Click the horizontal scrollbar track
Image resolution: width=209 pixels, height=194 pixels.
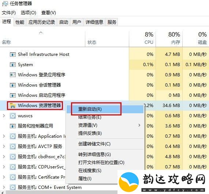(x=61, y=193)
